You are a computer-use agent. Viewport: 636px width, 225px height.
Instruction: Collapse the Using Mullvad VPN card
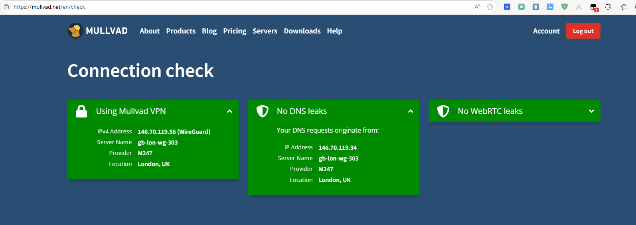coord(229,112)
